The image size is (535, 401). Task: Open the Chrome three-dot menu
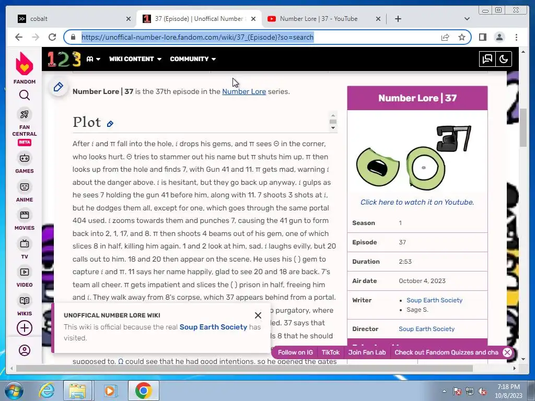516,37
